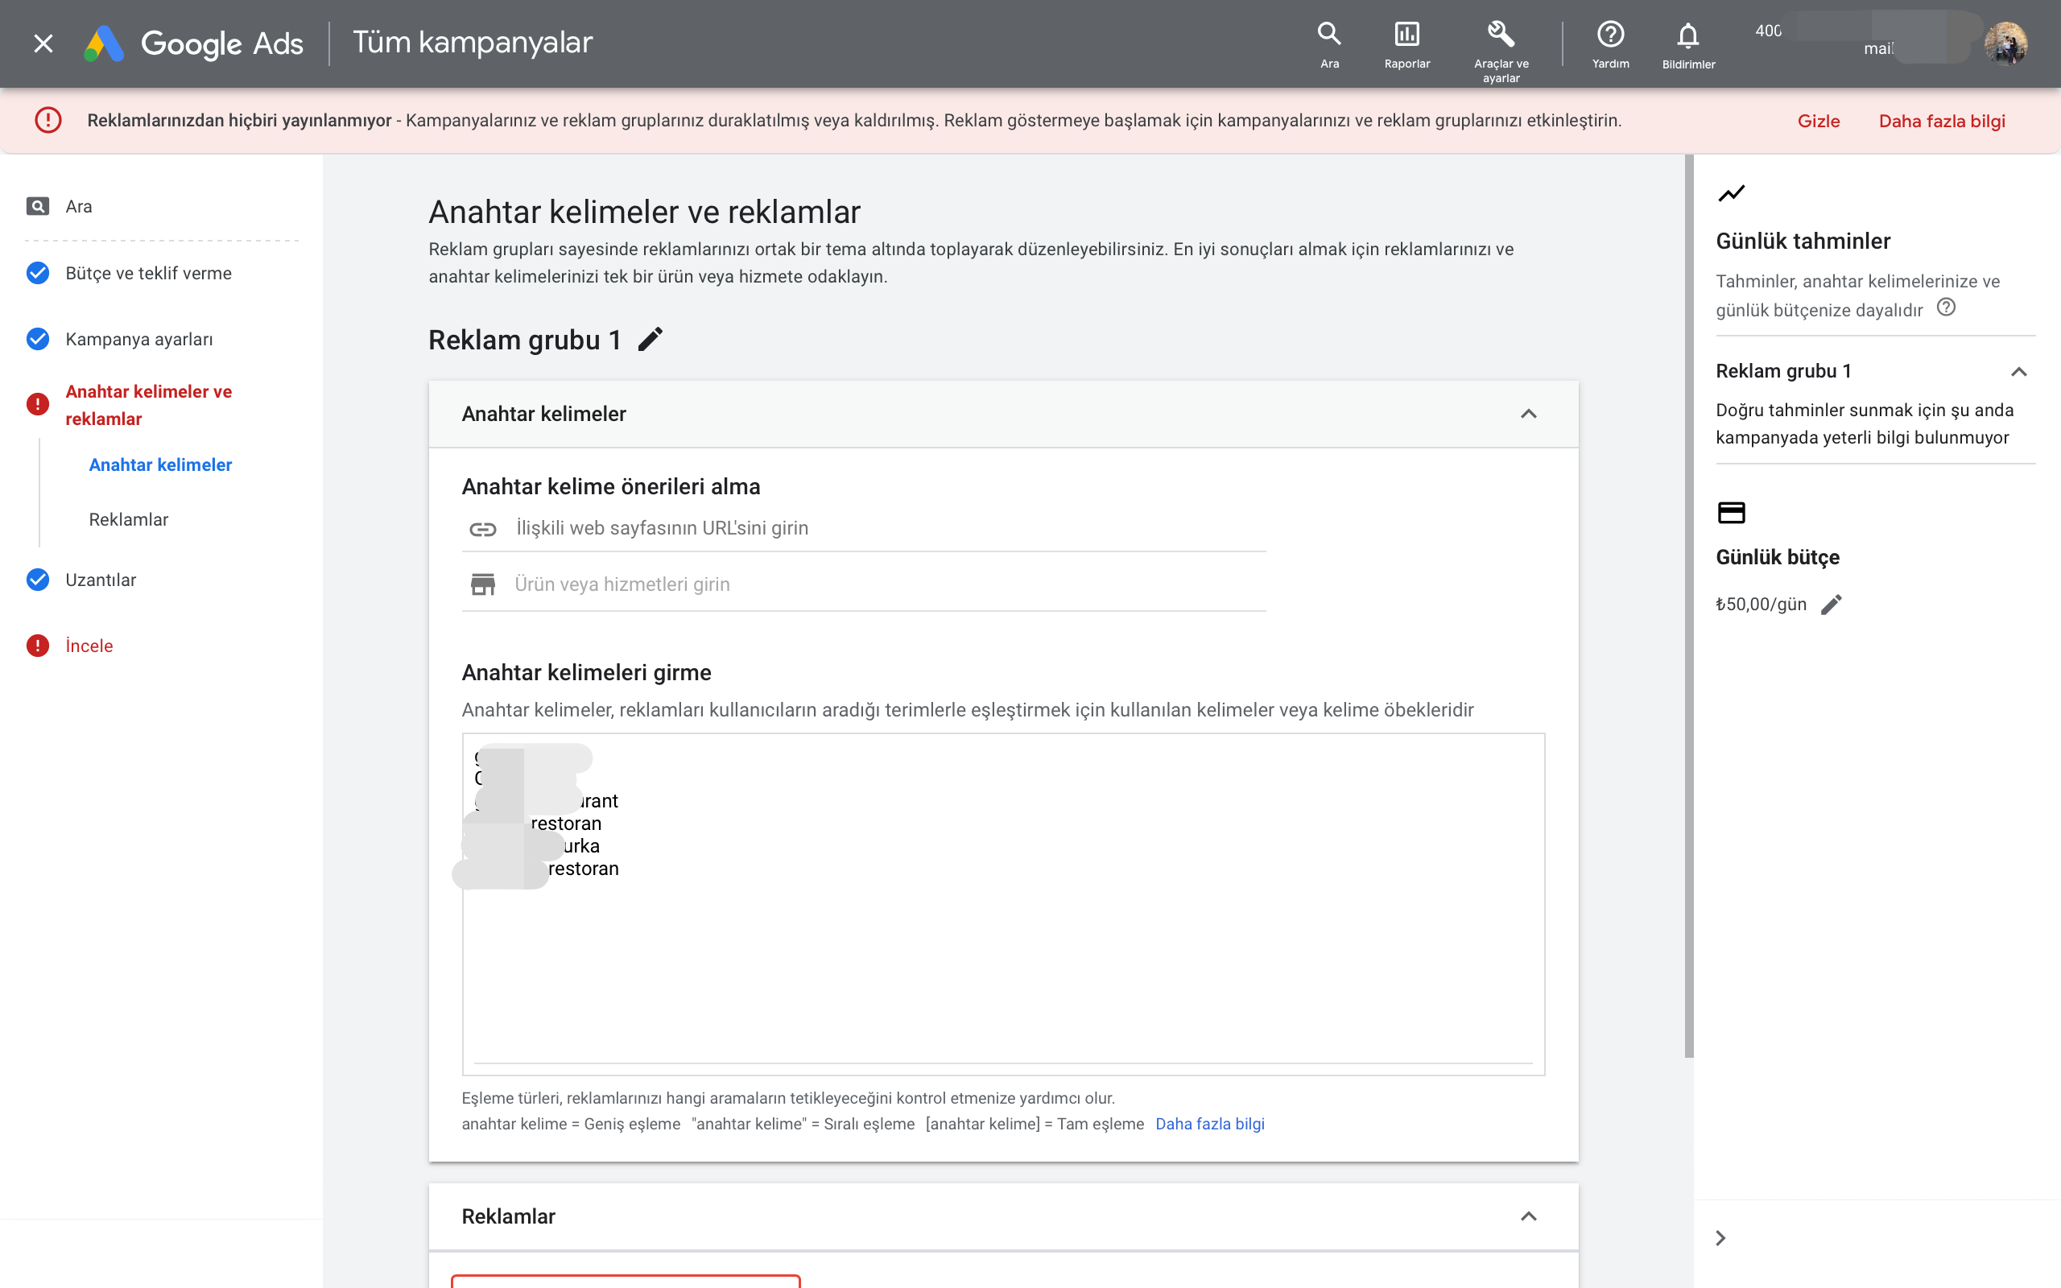2061x1288 pixels.
Task: Go to the İncele review step
Action: tap(89, 646)
